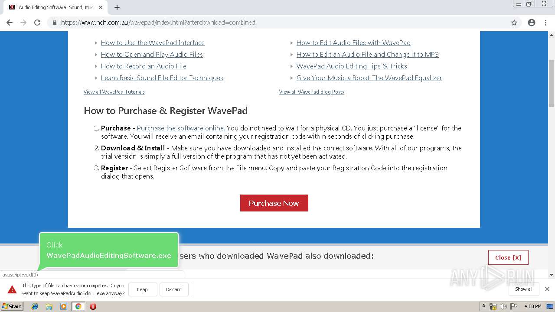Open How to Open and Play Audio Files
Screen dimensions: 555x312
click(152, 55)
